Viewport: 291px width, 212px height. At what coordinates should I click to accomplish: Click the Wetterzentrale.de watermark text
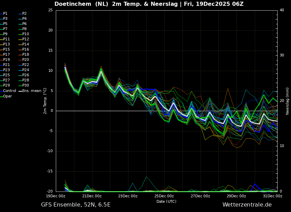(247, 205)
